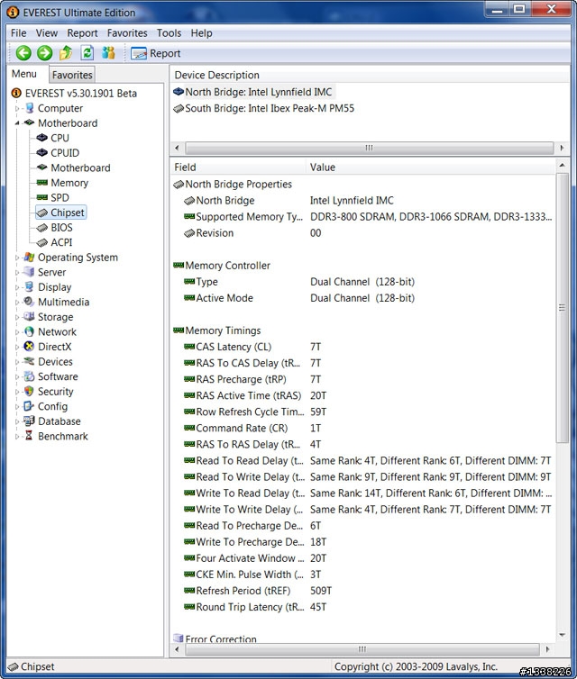Screen dimensions: 577x679
Task: Select the Command Rate (CR) row
Action: 362,429
